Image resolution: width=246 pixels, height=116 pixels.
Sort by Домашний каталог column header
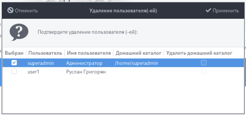138,53
